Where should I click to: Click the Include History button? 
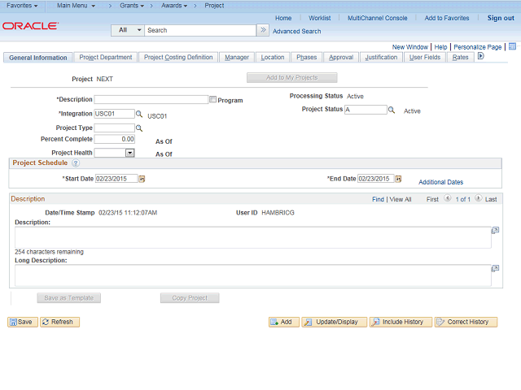[401, 322]
